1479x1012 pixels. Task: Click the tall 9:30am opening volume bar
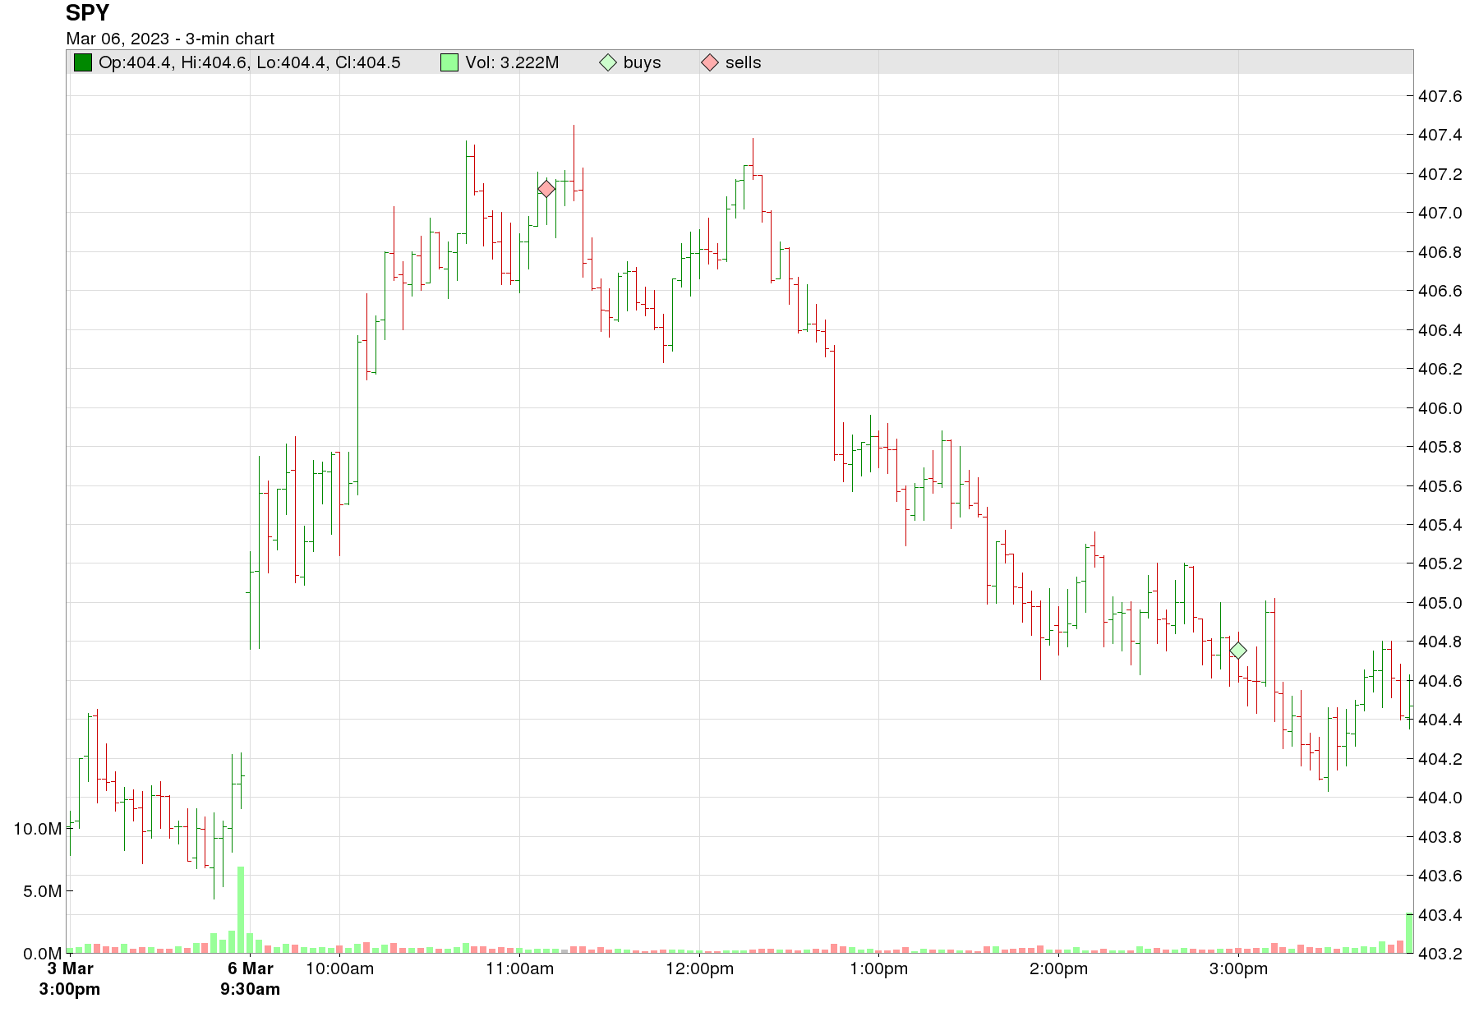(x=241, y=909)
